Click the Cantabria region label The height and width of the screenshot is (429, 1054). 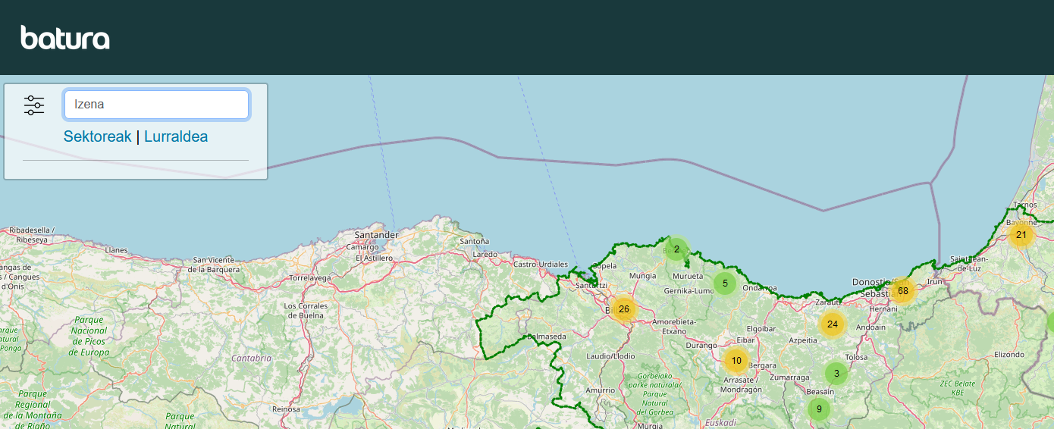[x=251, y=359]
